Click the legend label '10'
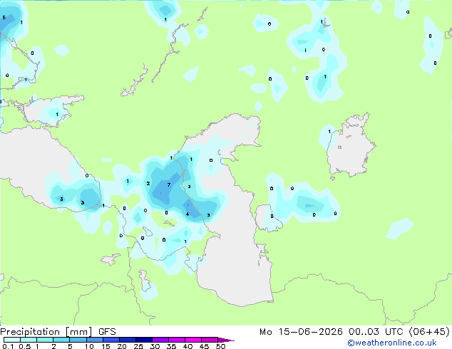 click(89, 346)
